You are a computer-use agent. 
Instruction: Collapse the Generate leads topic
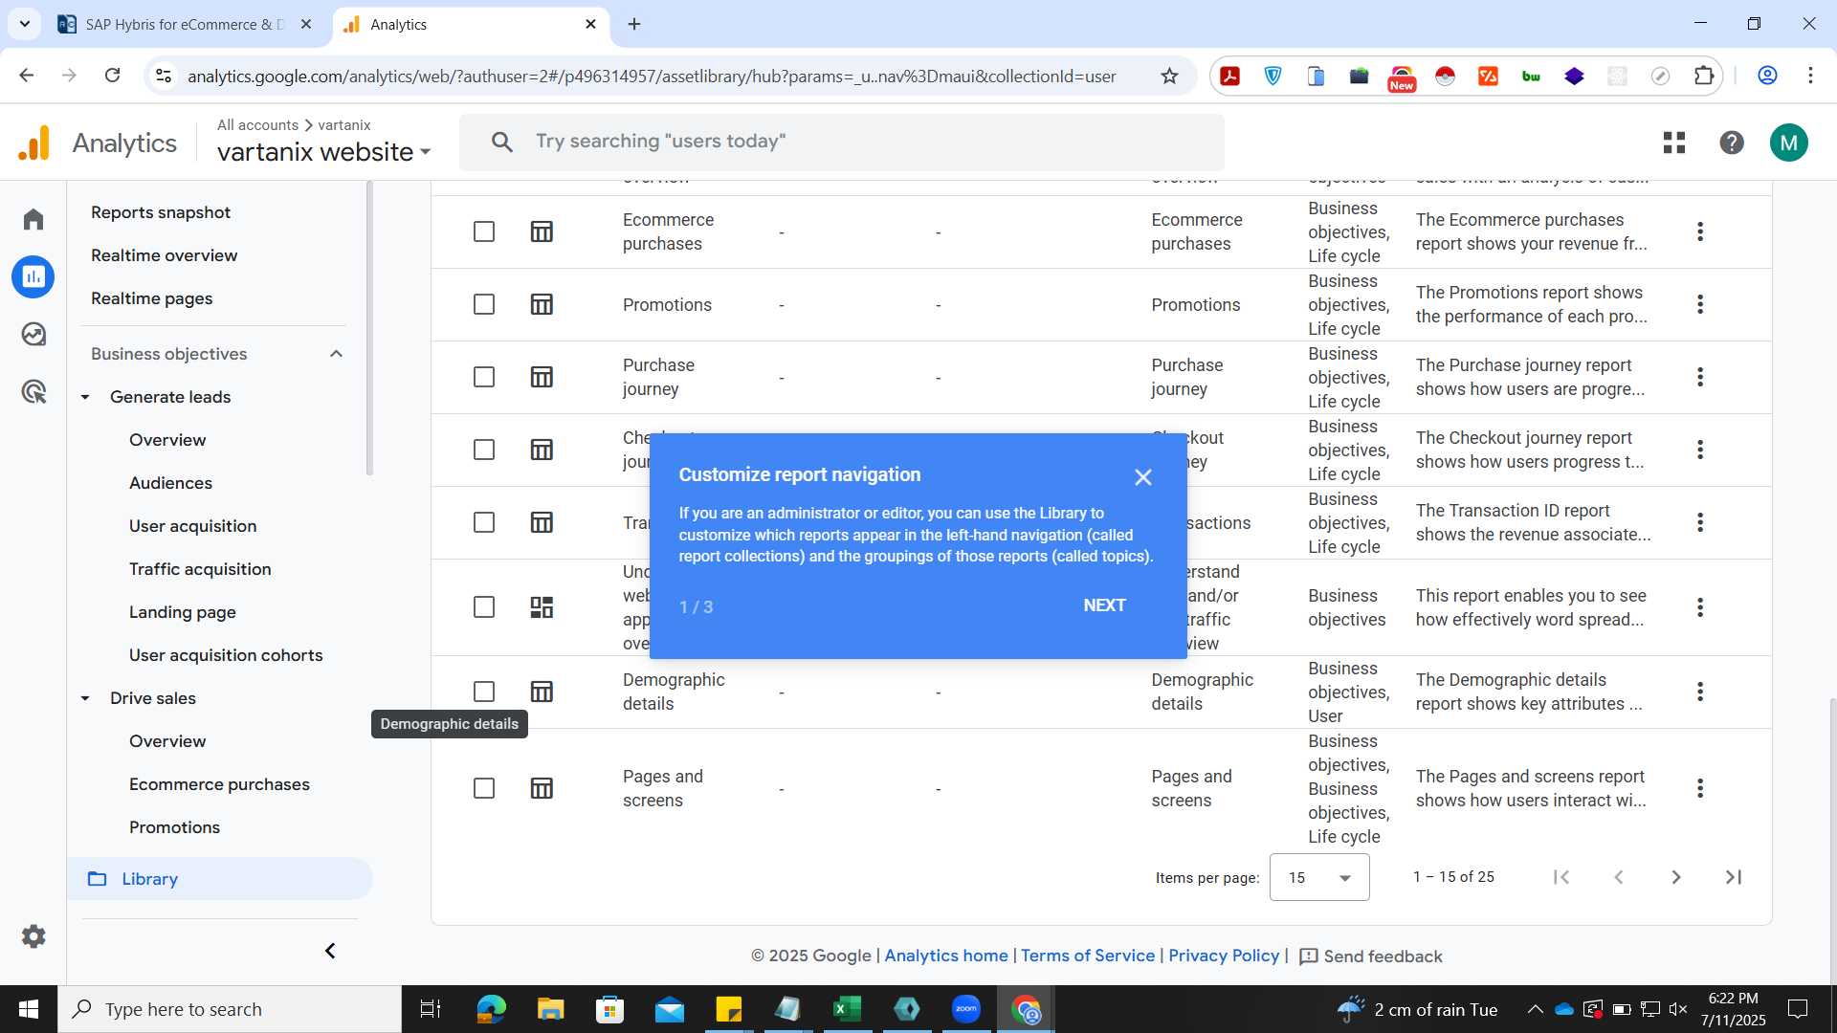(x=85, y=397)
